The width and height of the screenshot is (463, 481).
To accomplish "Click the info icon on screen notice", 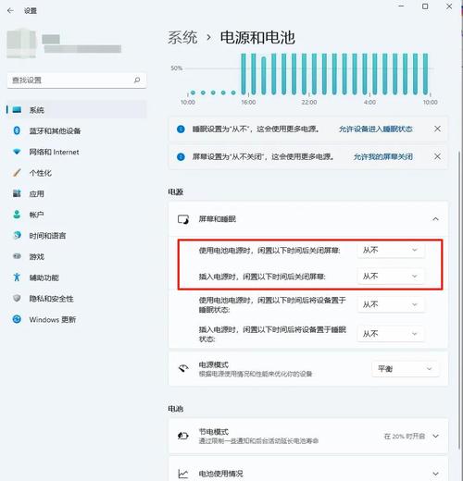I will pos(181,156).
